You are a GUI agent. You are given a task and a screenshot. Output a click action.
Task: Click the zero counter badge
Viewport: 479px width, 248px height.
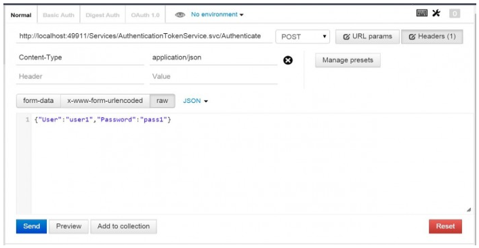point(455,14)
